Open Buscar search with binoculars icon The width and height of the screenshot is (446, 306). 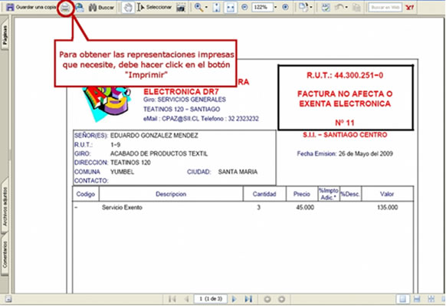point(101,8)
